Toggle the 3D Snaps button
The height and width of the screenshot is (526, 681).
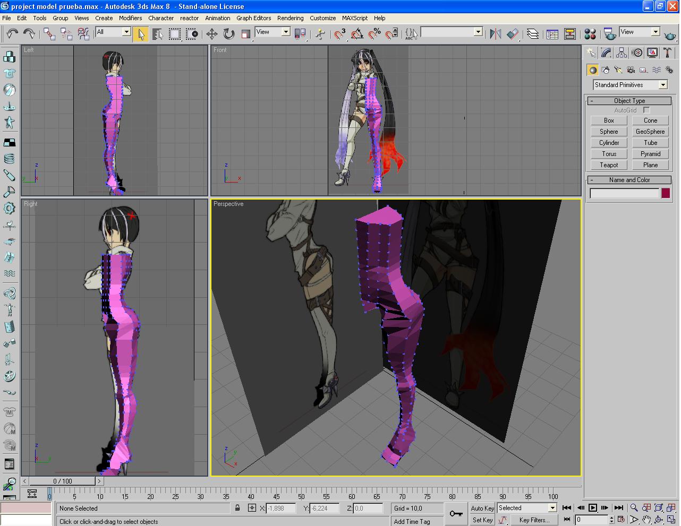(340, 34)
